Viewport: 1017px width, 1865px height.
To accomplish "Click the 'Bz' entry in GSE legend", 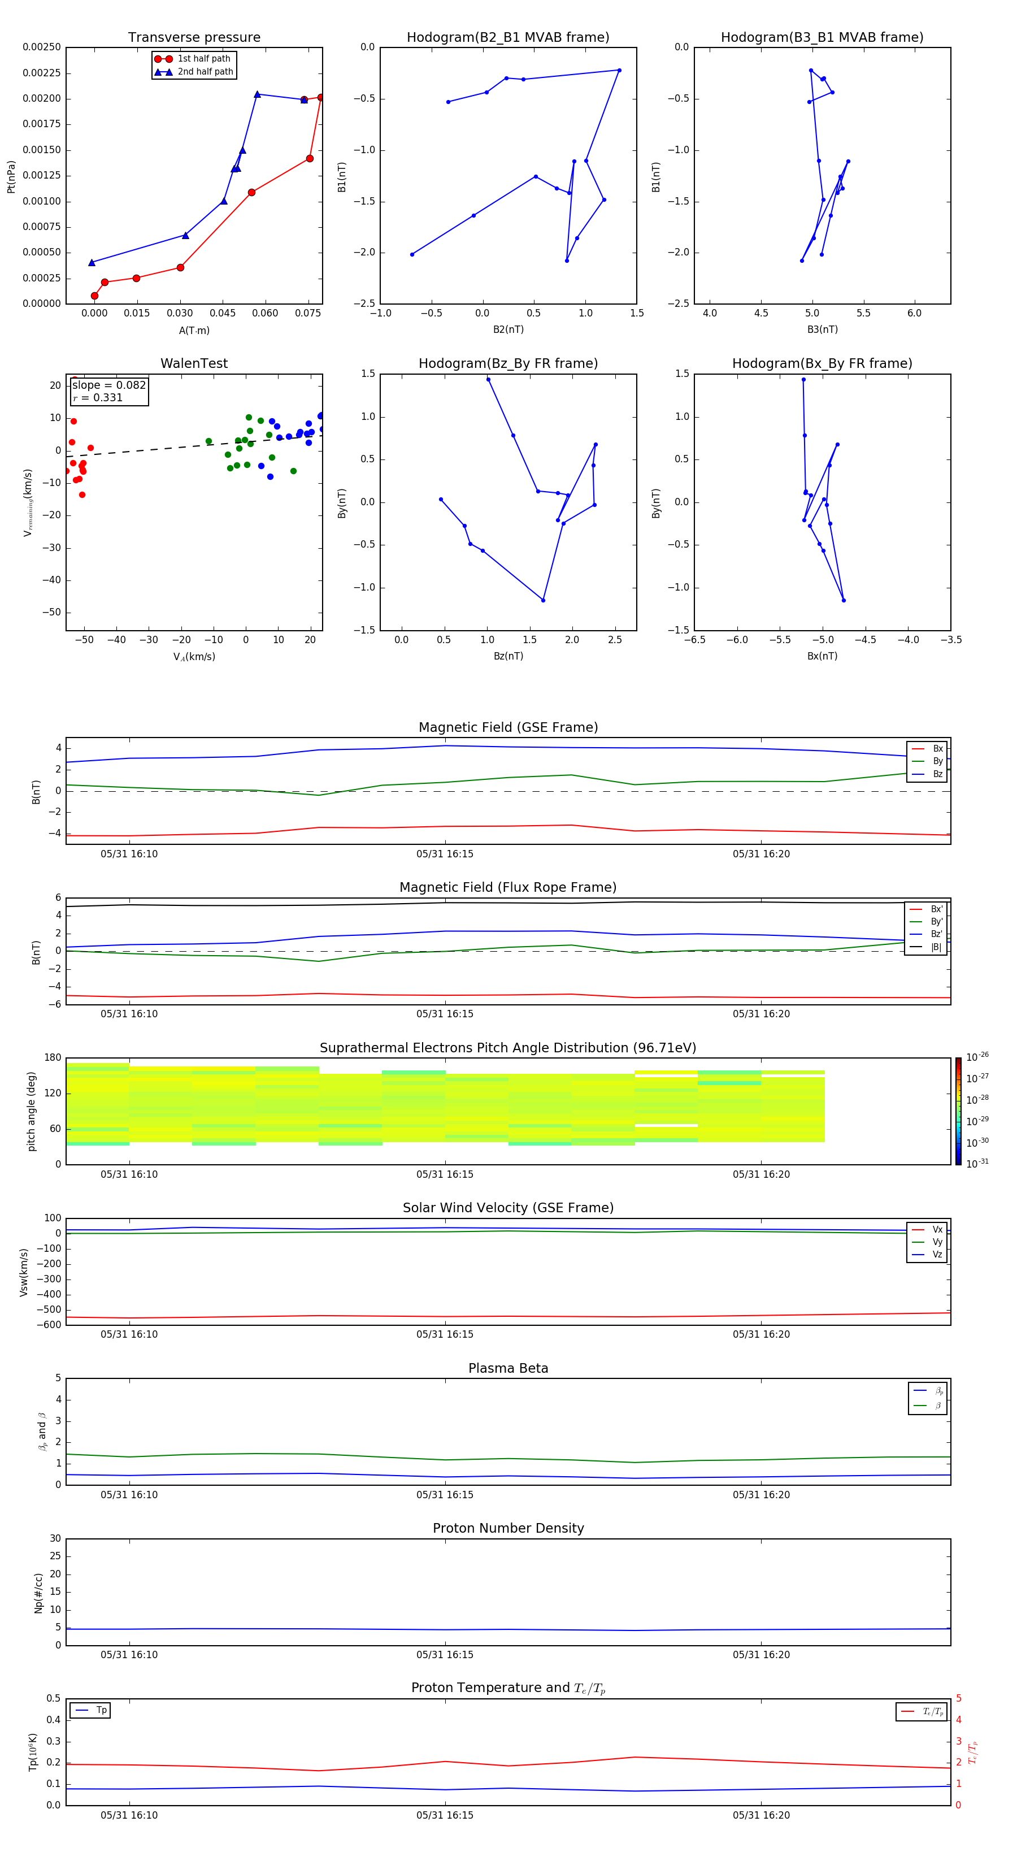I will tap(927, 775).
